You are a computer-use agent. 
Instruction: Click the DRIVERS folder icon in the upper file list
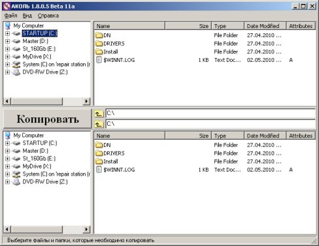99,44
